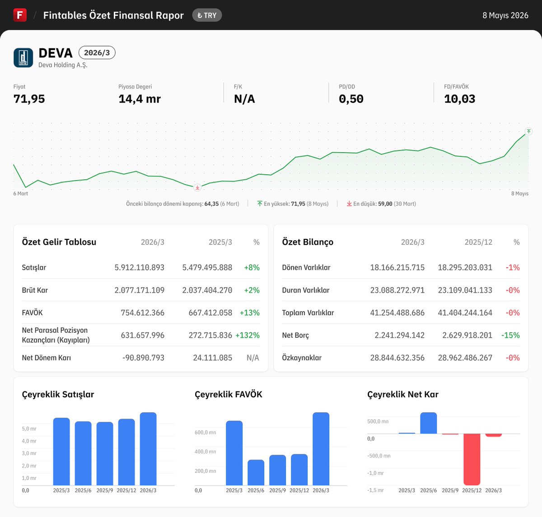Viewport: 542px width, 517px height.
Task: Click the Çeyreklik Satışlar chart title
Action: tap(58, 395)
